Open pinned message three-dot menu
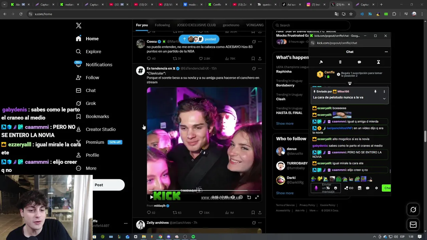 point(384,92)
